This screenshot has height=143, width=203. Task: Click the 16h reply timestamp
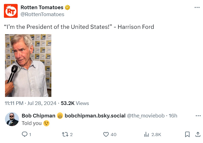coord(173,116)
